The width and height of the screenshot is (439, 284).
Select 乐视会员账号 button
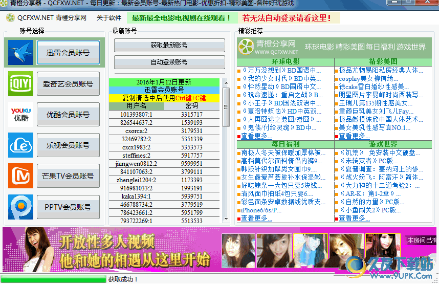[x=68, y=145]
